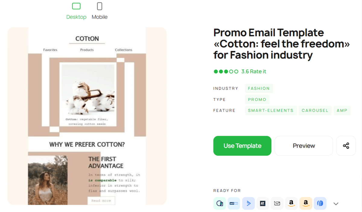Open the FASHION industry tag

[x=259, y=88]
